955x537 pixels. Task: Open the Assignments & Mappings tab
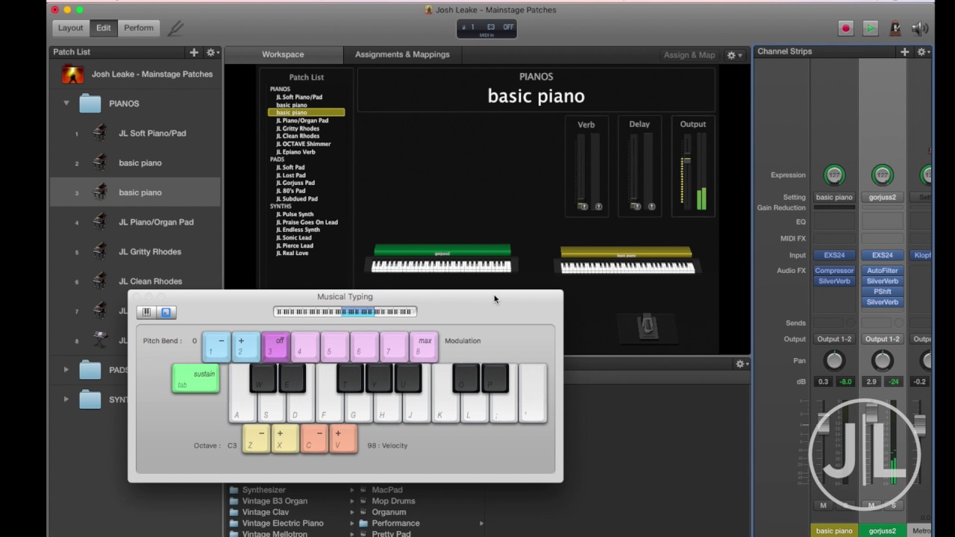(x=402, y=54)
